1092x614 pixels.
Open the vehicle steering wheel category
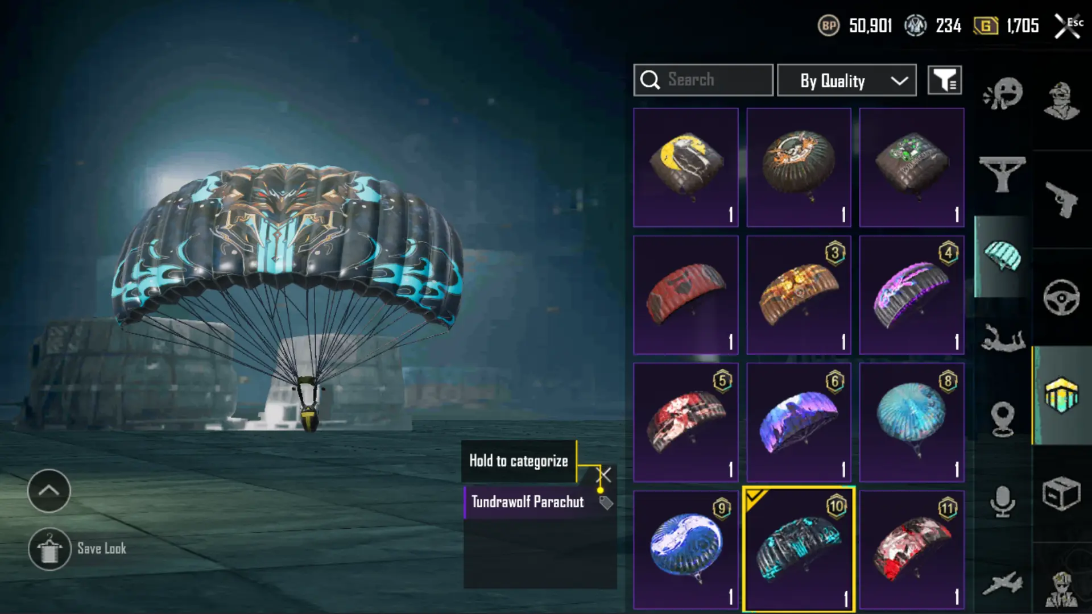pyautogui.click(x=1061, y=297)
